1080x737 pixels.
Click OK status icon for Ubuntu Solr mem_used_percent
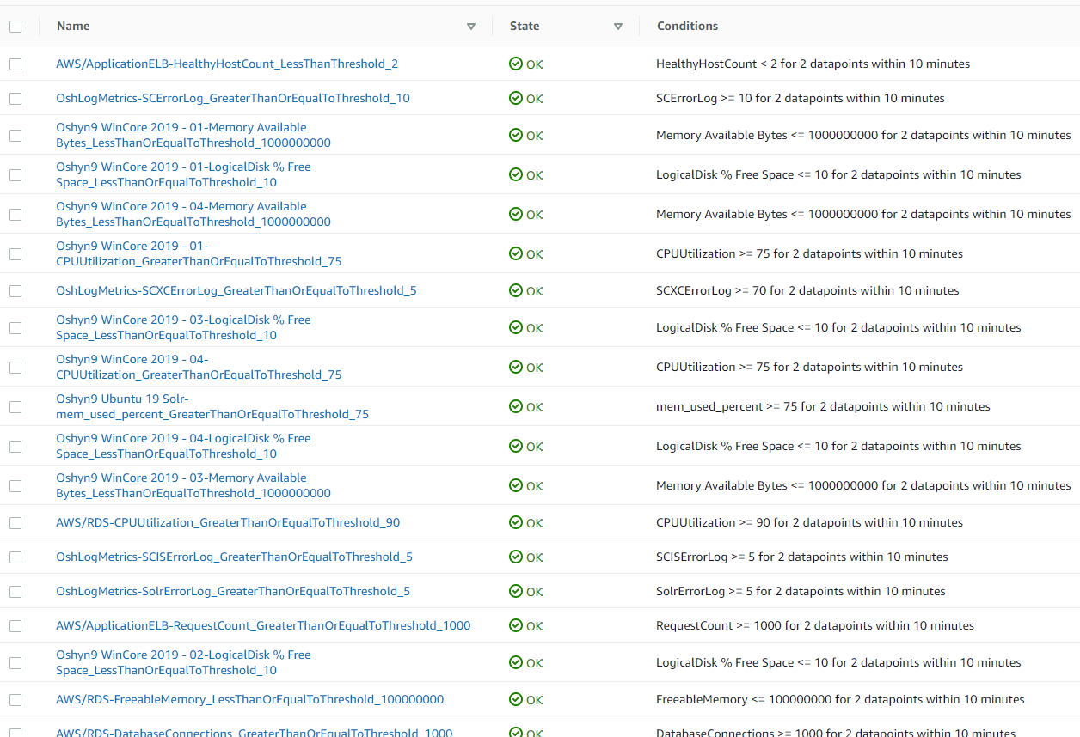coord(516,407)
